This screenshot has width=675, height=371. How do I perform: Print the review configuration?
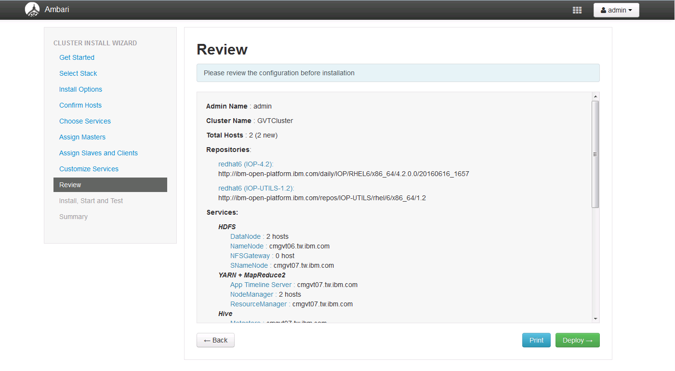536,340
